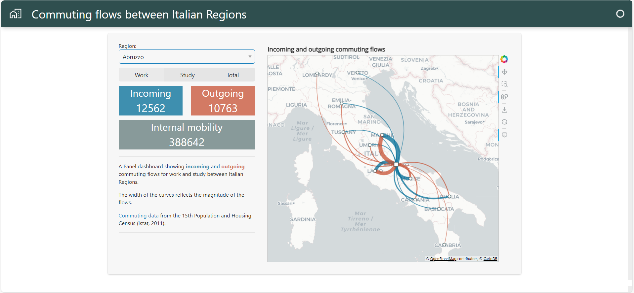The height and width of the screenshot is (293, 634).
Task: Click the 'Incoming and outgoing commuting flows' heading
Action: pos(326,49)
